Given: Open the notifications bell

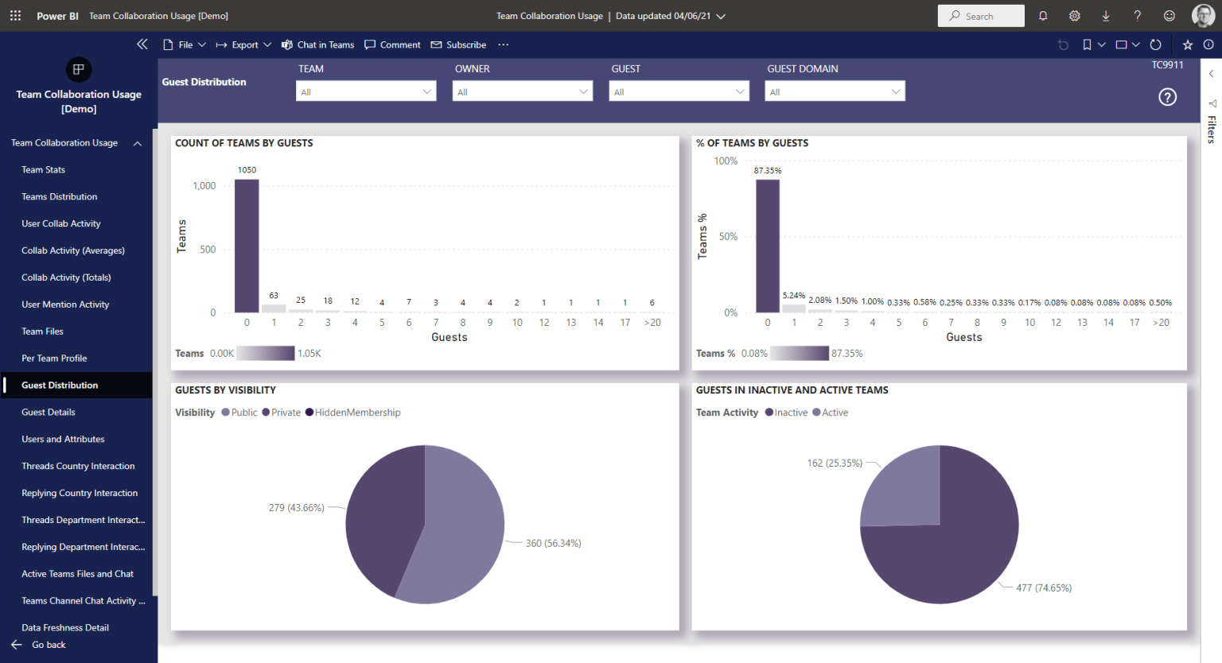Looking at the screenshot, I should [x=1043, y=16].
